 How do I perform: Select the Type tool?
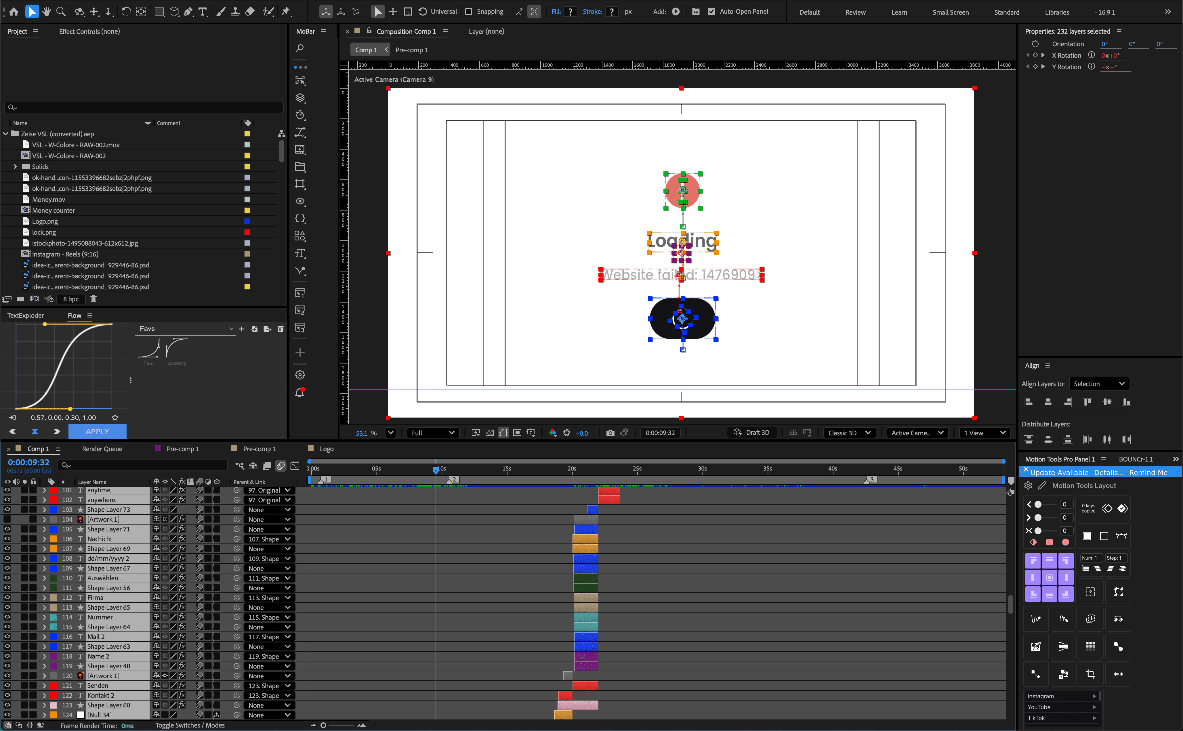tap(203, 12)
